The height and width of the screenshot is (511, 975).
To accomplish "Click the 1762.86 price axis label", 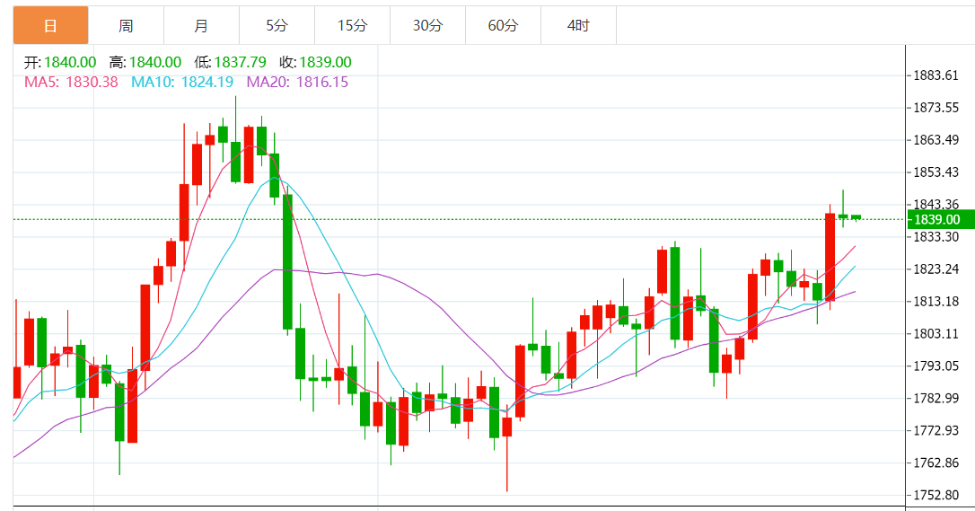I will tap(935, 463).
